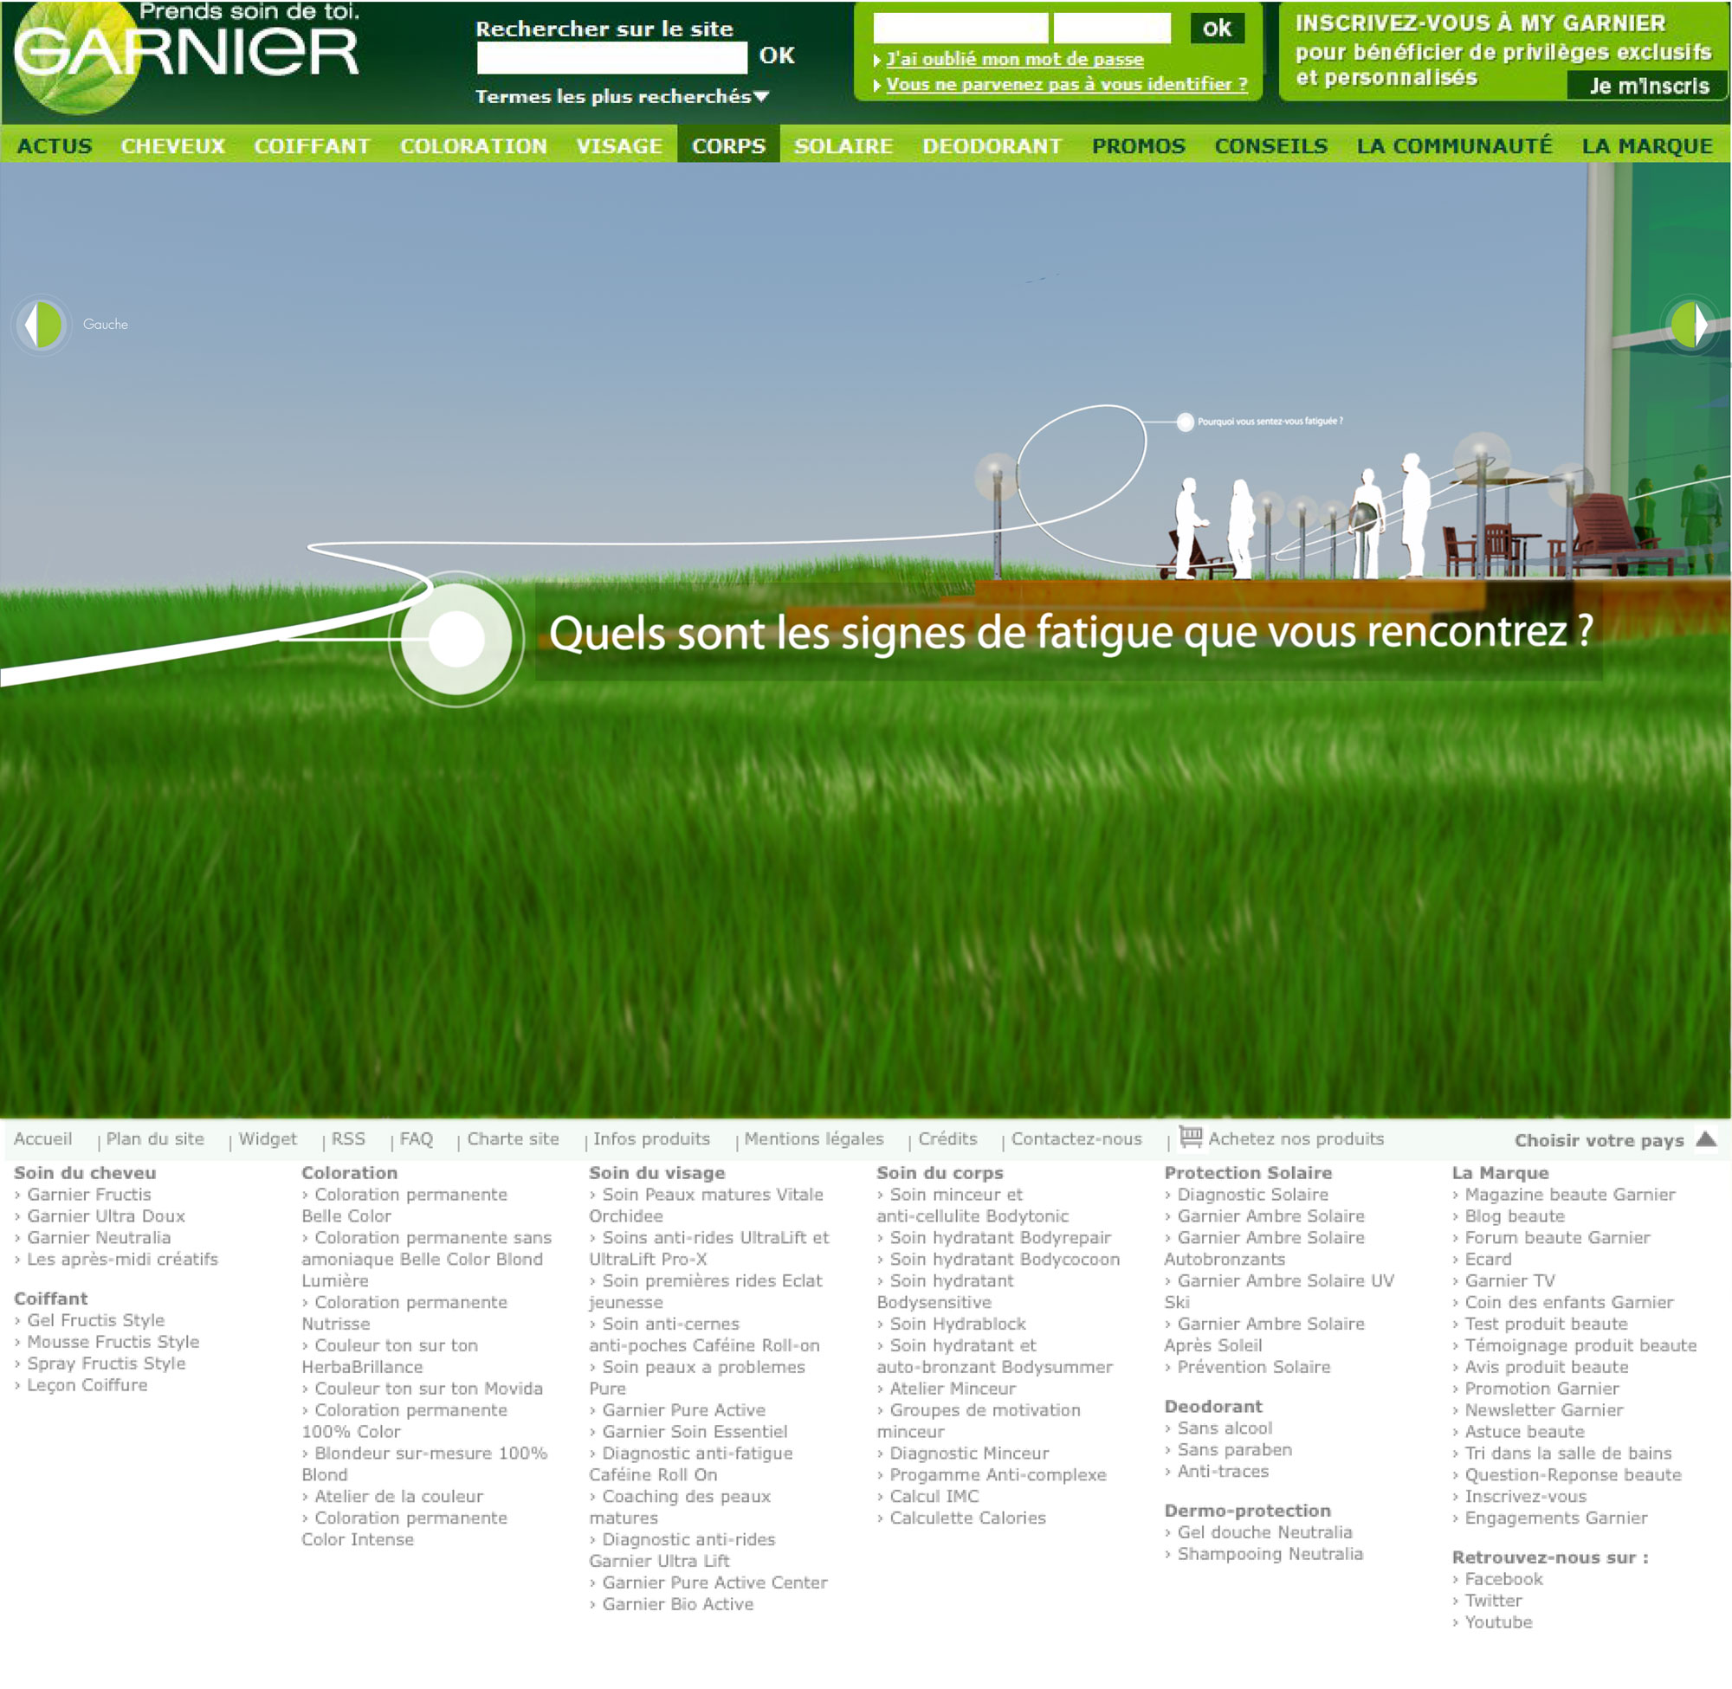Click the OK button next to site search

[777, 56]
